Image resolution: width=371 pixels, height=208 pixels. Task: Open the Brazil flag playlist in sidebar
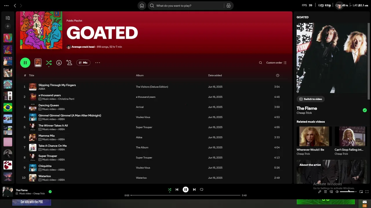click(x=8, y=107)
